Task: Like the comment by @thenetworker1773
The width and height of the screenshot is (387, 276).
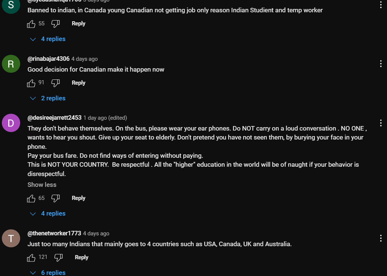Action: pos(31,258)
